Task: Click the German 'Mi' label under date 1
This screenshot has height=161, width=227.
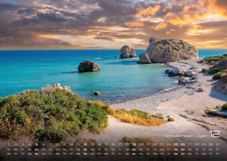Action: (9, 150)
